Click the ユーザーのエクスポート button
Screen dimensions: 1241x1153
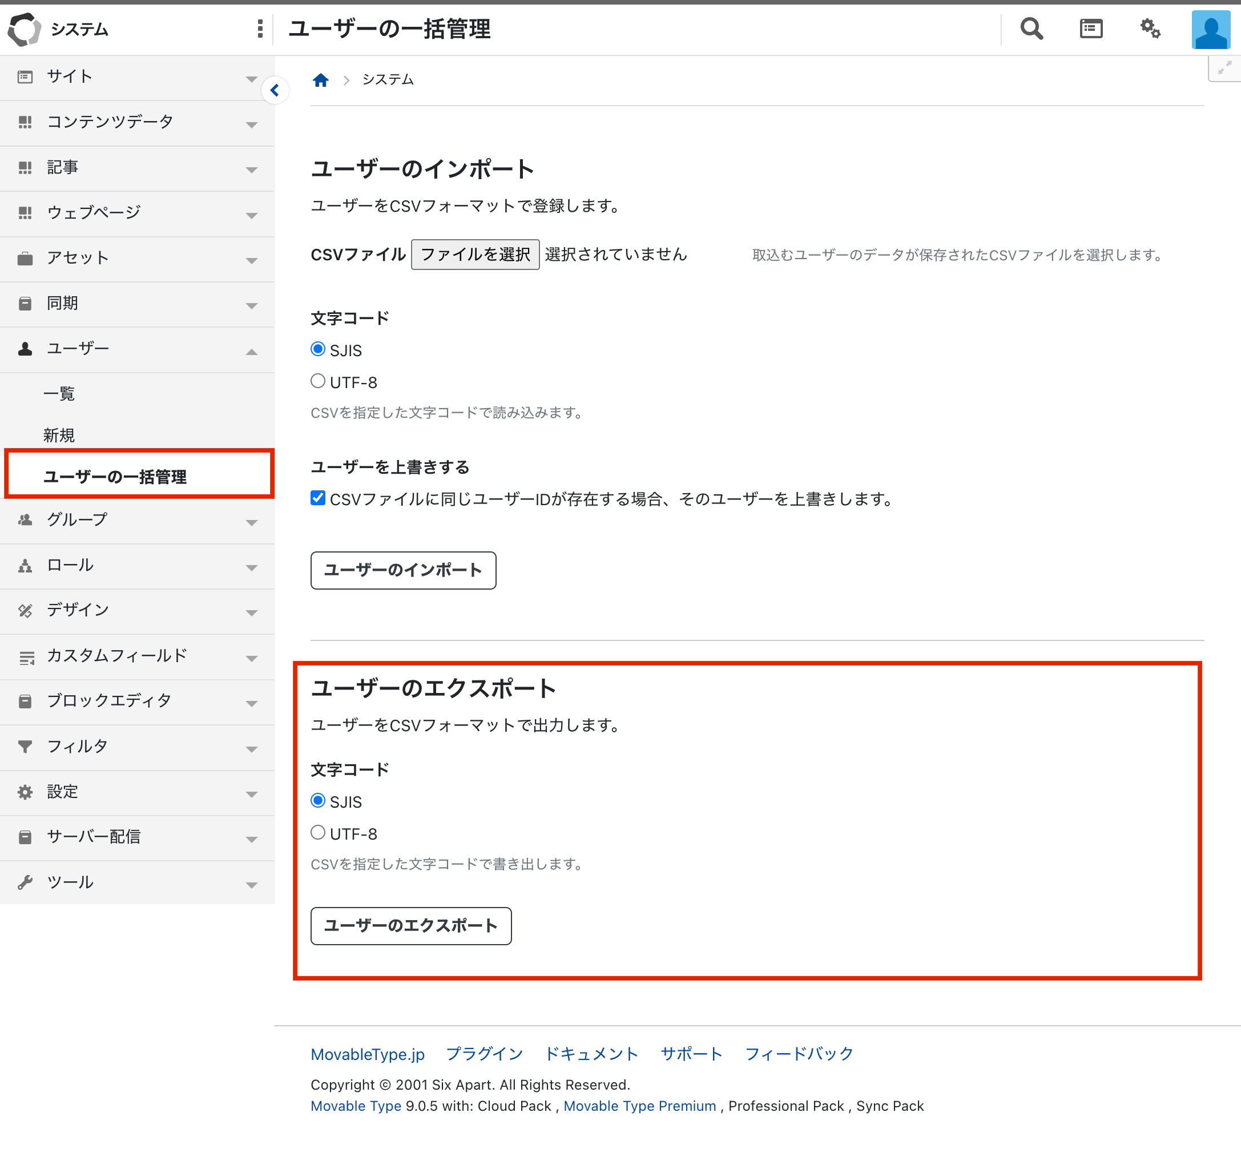click(x=410, y=926)
